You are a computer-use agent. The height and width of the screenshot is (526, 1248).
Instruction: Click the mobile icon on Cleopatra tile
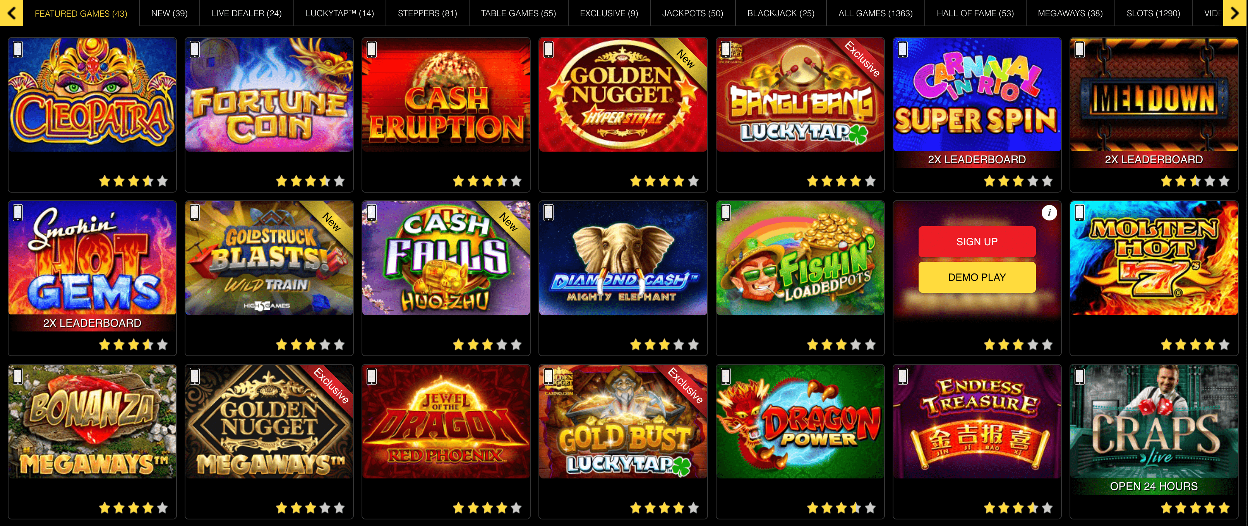pos(18,50)
